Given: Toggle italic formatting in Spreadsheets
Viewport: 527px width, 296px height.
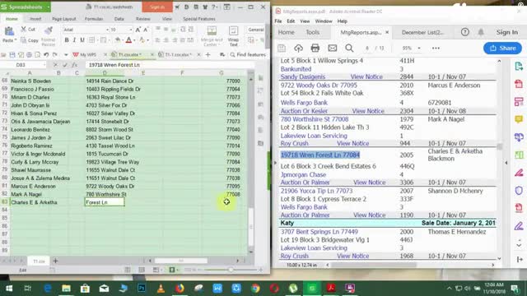Looking at the screenshot, I should 74,40.
